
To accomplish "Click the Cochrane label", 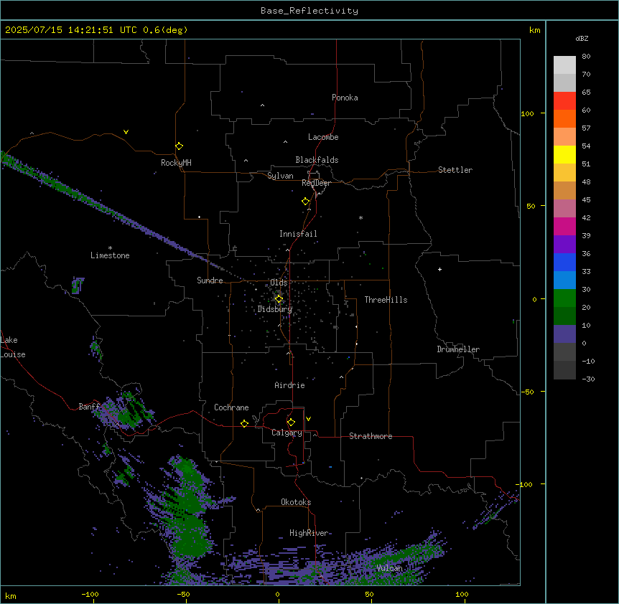I will (x=231, y=407).
